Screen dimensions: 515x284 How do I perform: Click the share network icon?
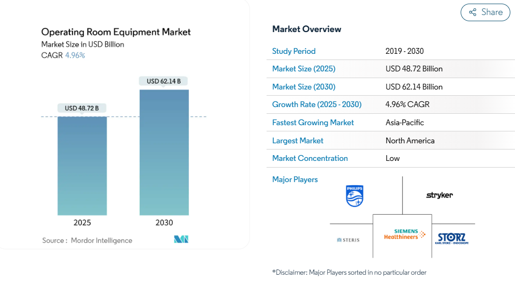[473, 12]
